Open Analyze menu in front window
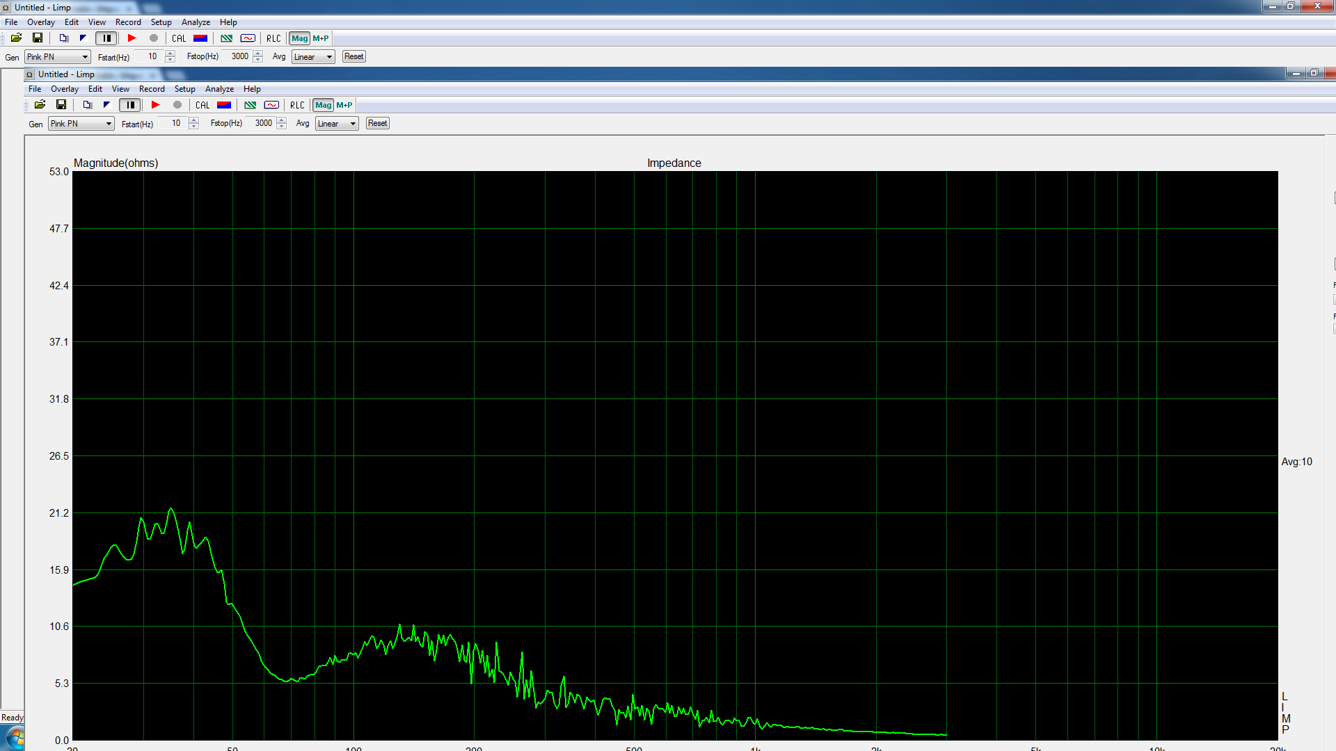 coord(219,89)
